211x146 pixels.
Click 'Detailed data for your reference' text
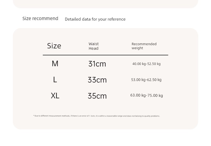click(95, 19)
